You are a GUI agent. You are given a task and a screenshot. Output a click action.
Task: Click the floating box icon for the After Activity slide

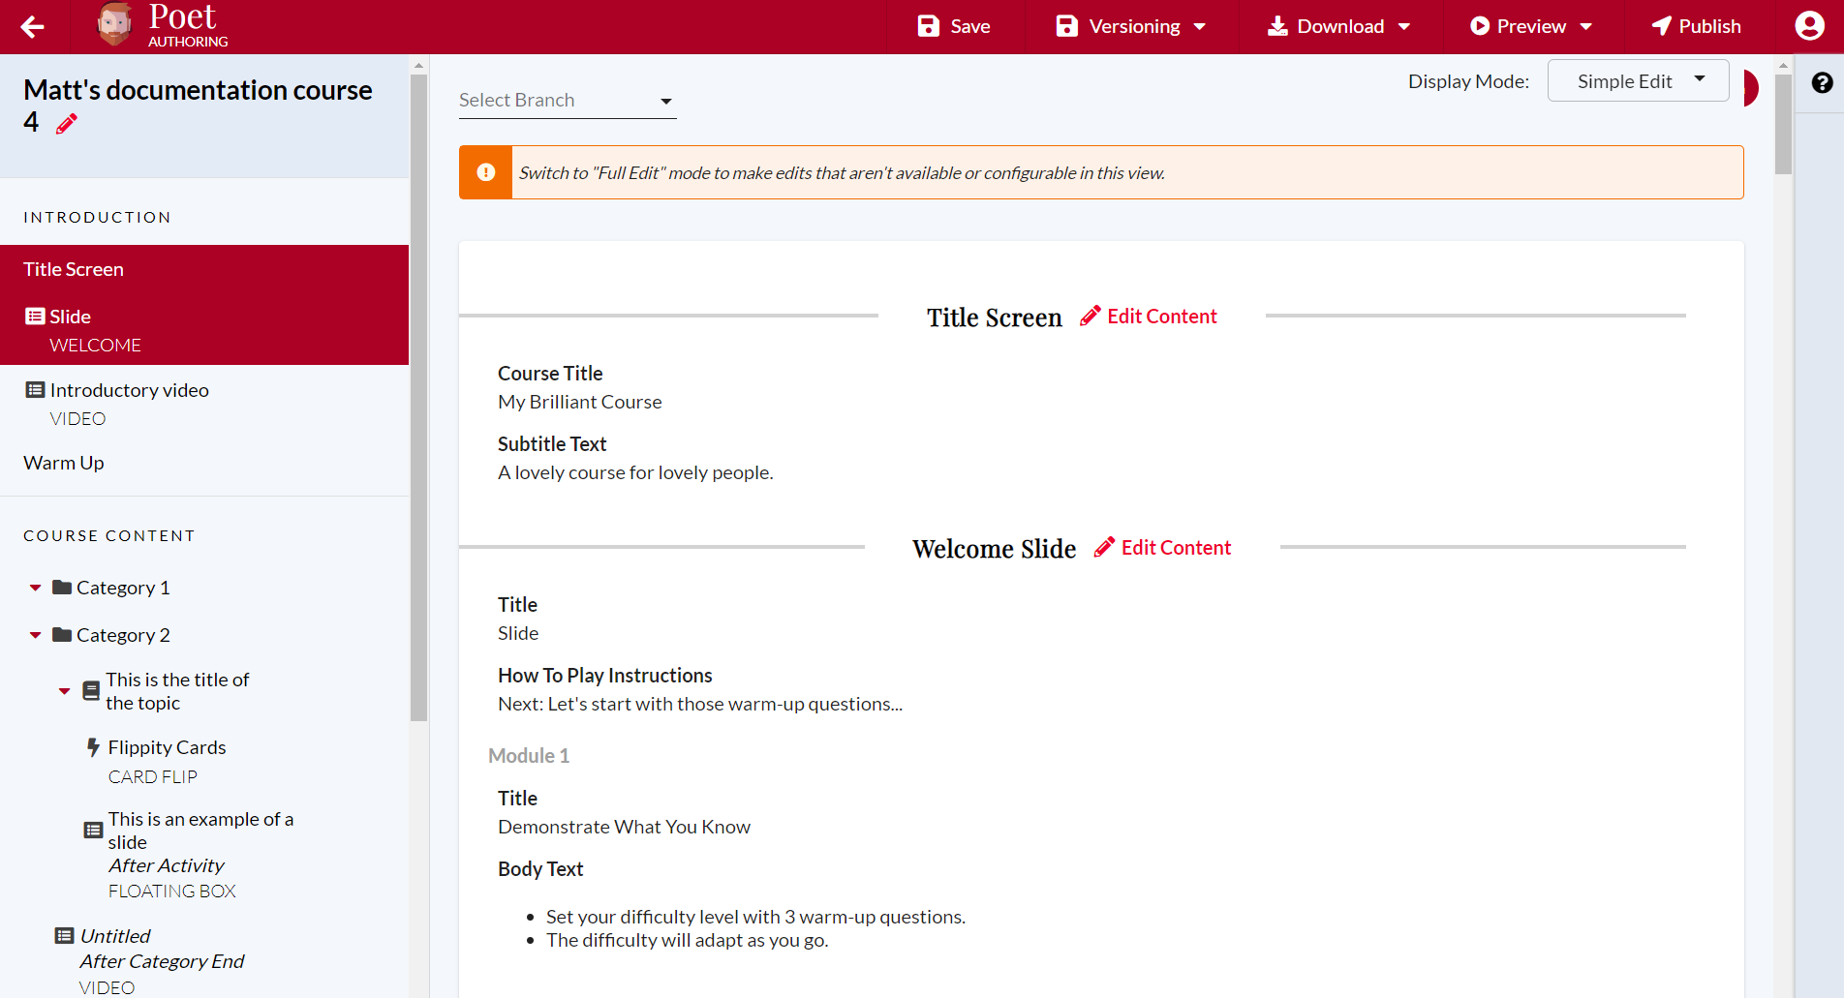point(93,830)
